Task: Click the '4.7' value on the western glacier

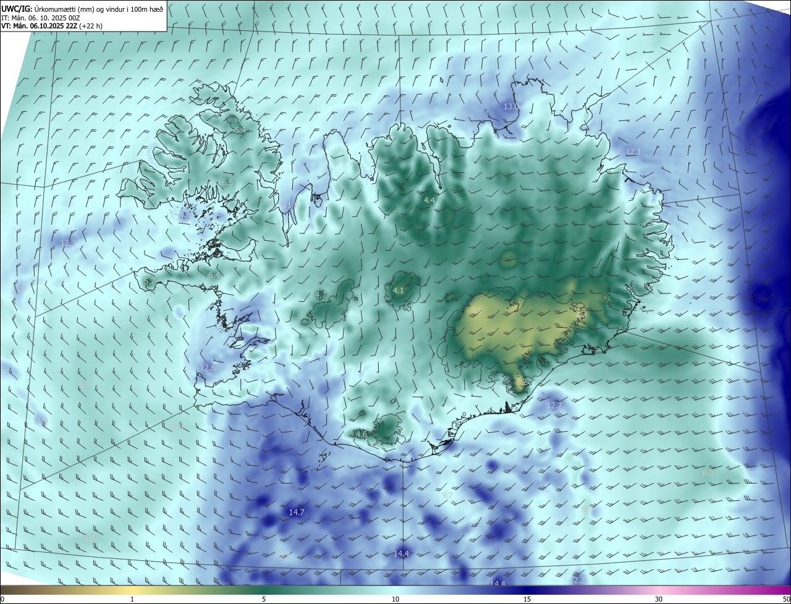Action: click(x=321, y=295)
